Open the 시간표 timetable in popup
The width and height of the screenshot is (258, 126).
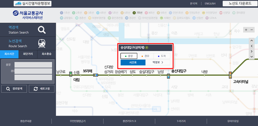tap(133, 63)
